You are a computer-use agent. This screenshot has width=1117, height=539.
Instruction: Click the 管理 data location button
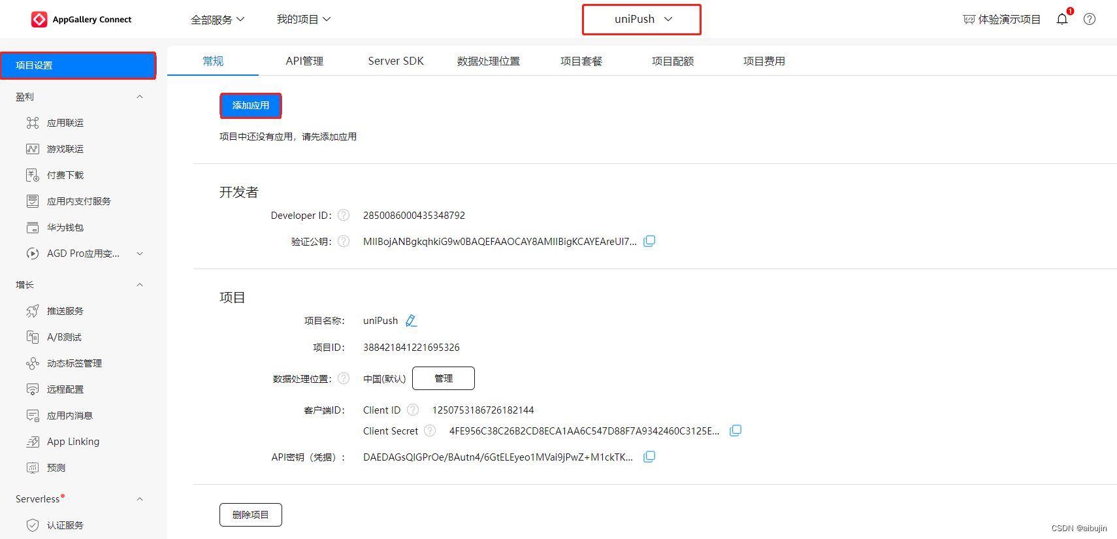[x=444, y=378]
